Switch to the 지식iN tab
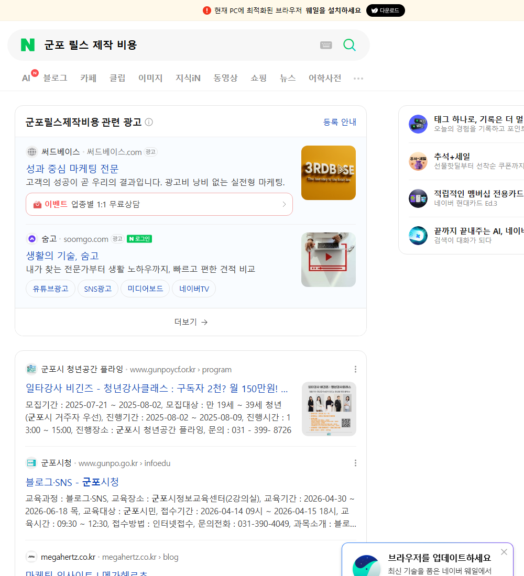 pos(188,78)
